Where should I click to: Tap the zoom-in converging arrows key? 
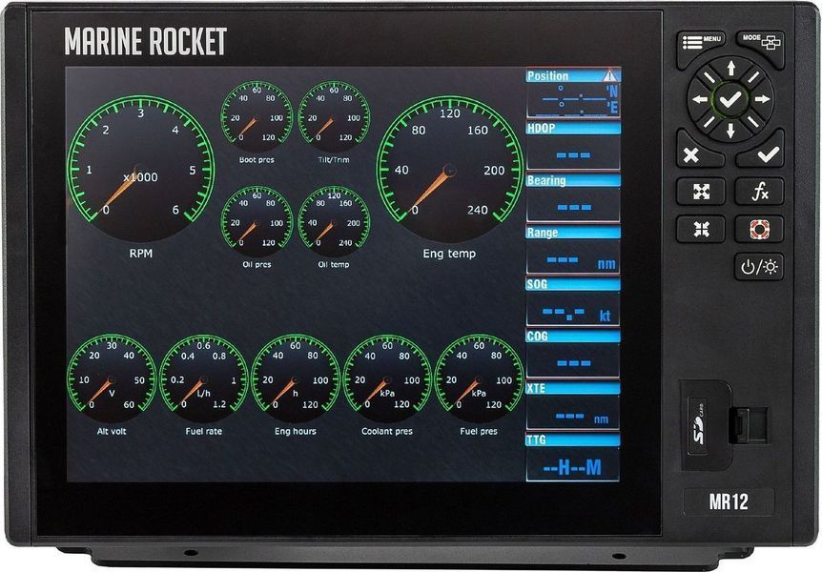tap(701, 229)
